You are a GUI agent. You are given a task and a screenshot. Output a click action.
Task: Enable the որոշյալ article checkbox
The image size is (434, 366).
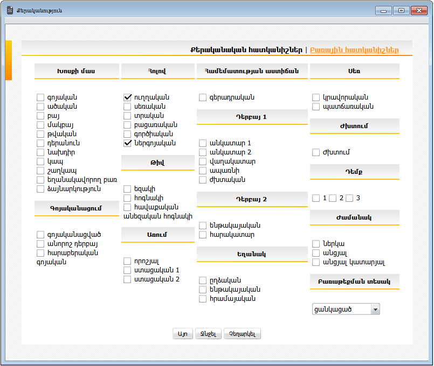click(x=127, y=261)
